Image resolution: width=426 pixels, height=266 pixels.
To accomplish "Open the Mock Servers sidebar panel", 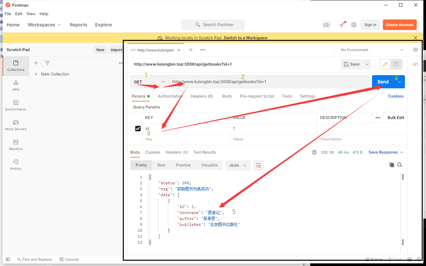I will click(x=16, y=125).
